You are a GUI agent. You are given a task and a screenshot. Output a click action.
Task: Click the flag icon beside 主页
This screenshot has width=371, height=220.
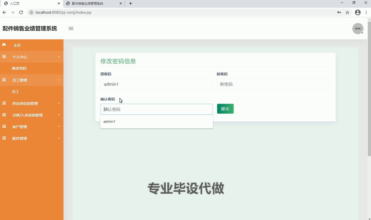[4, 45]
